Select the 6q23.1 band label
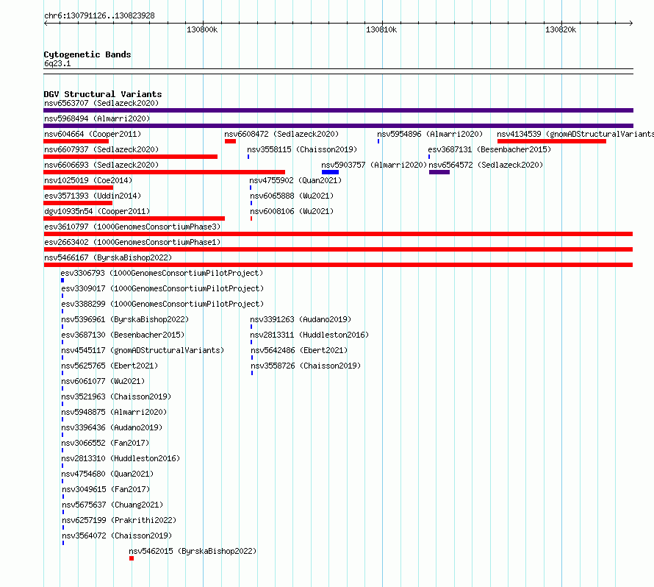The width and height of the screenshot is (654, 587). (x=57, y=63)
